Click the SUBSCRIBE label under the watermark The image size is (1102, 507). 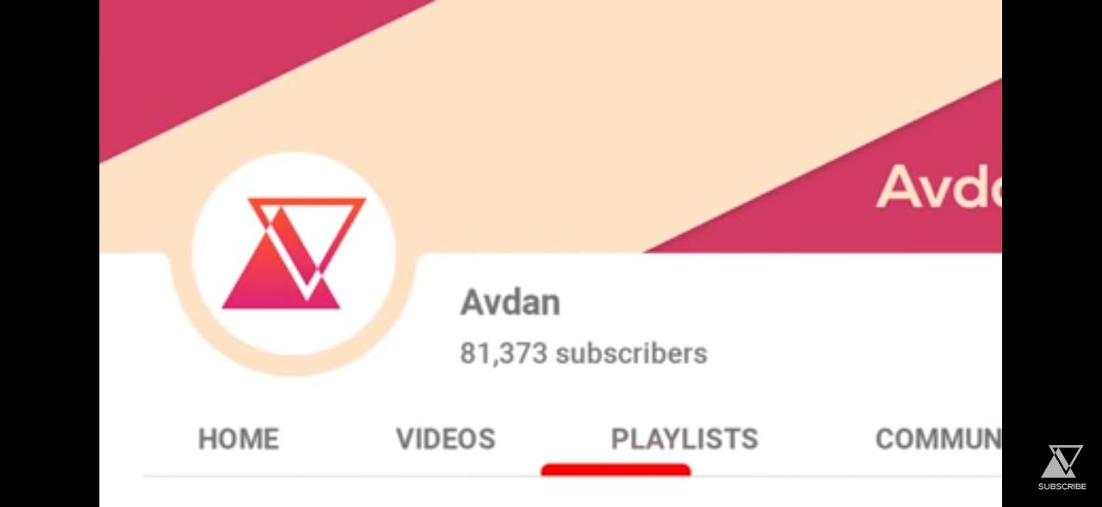(1062, 486)
